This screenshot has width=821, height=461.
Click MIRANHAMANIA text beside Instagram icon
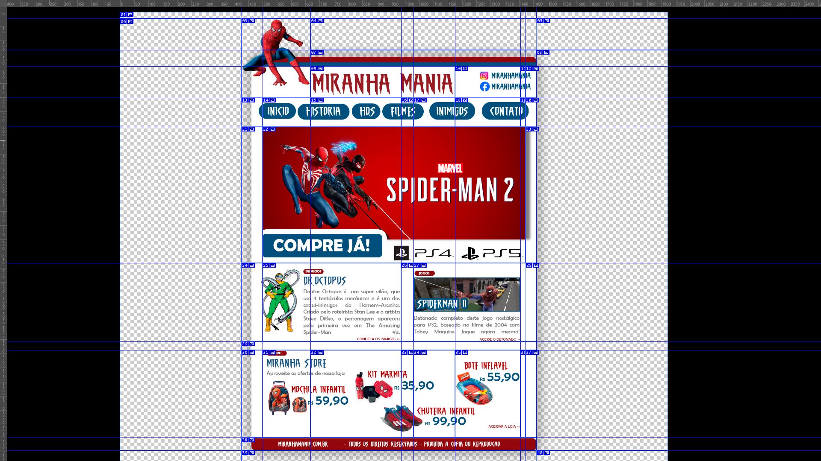(511, 76)
